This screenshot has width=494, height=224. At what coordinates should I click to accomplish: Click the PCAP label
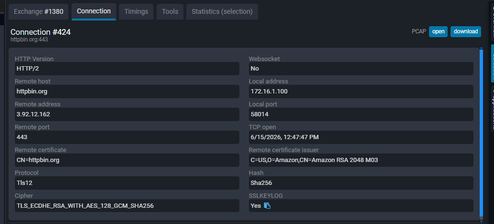tap(419, 31)
